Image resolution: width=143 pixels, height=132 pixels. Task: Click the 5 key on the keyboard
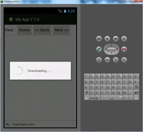point(109,76)
